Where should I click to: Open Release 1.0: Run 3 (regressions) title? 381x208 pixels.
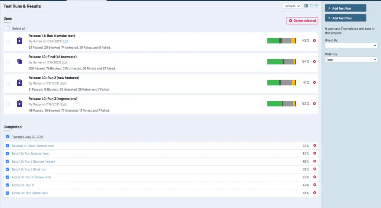(53, 99)
